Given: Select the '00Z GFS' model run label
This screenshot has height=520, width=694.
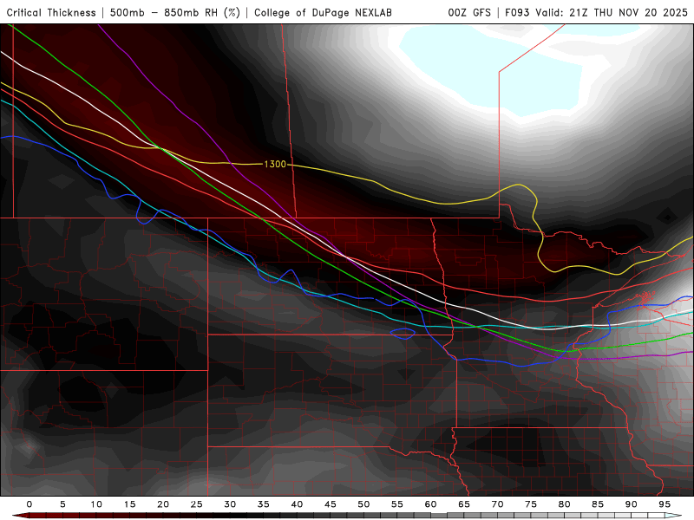Looking at the screenshot, I should [469, 12].
